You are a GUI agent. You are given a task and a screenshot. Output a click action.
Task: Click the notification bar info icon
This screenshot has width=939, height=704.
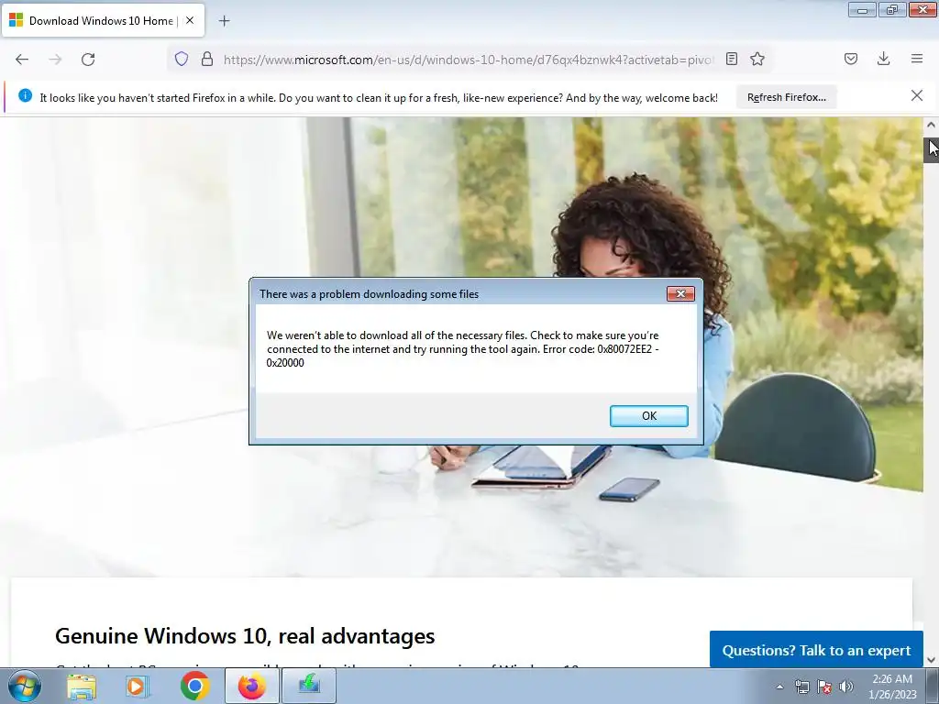[25, 95]
